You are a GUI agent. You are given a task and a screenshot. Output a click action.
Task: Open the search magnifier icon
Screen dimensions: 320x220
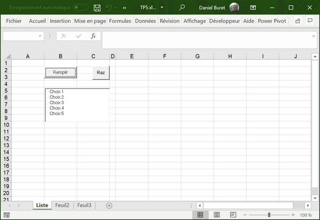click(x=182, y=8)
